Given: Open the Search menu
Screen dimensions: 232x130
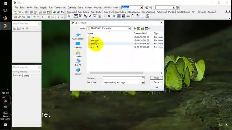Looking at the screenshot, I should click(29, 8).
